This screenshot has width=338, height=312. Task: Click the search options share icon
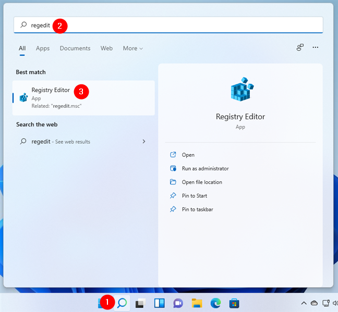(300, 48)
